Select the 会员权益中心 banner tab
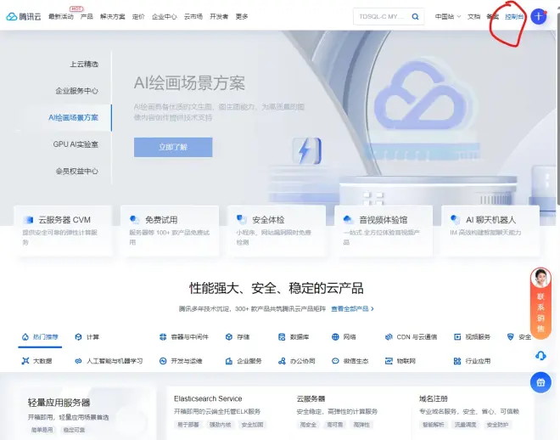This screenshot has width=560, height=440. [76, 172]
